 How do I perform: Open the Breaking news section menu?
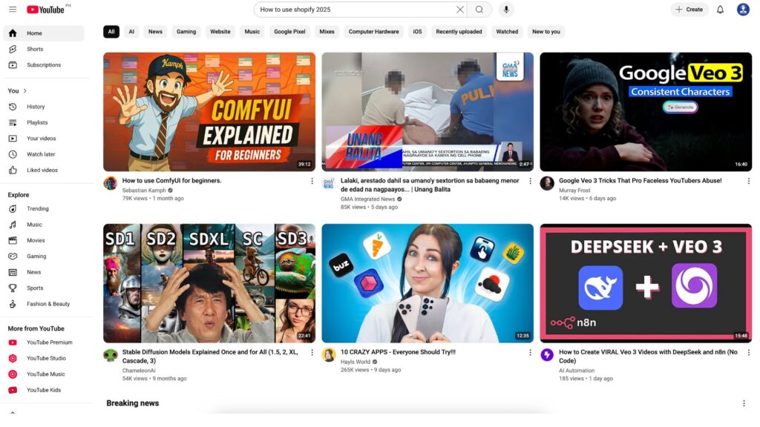tap(744, 403)
